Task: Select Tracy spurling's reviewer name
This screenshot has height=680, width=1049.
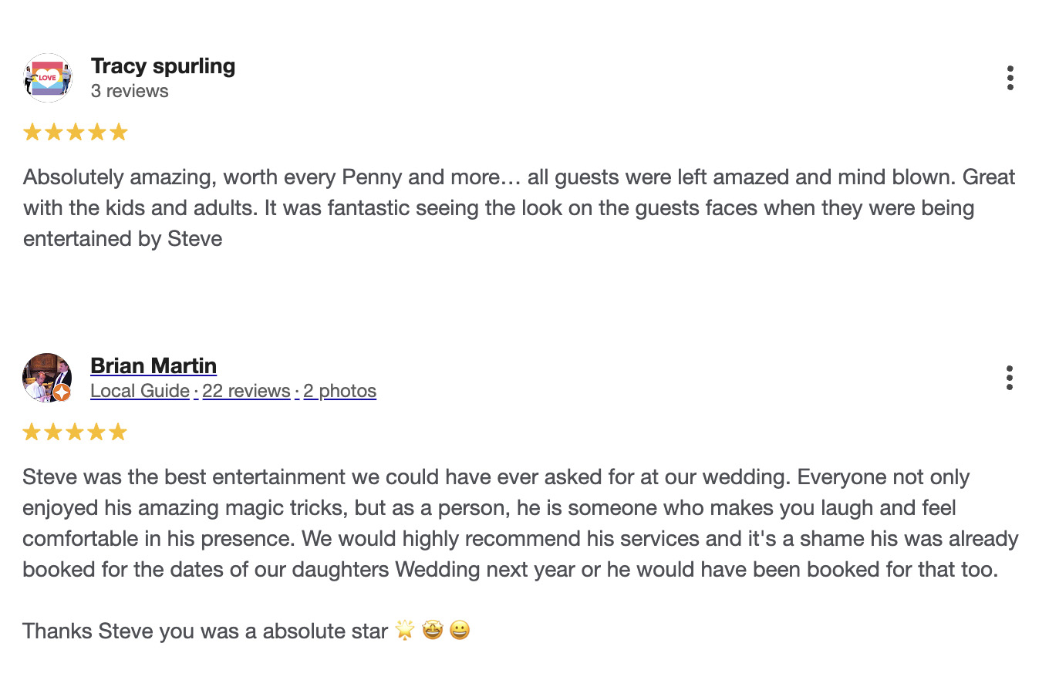Action: (163, 66)
